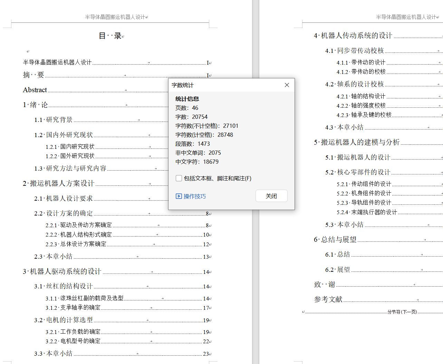Click the 5.2 核心零部件的设计 entry

point(358,172)
